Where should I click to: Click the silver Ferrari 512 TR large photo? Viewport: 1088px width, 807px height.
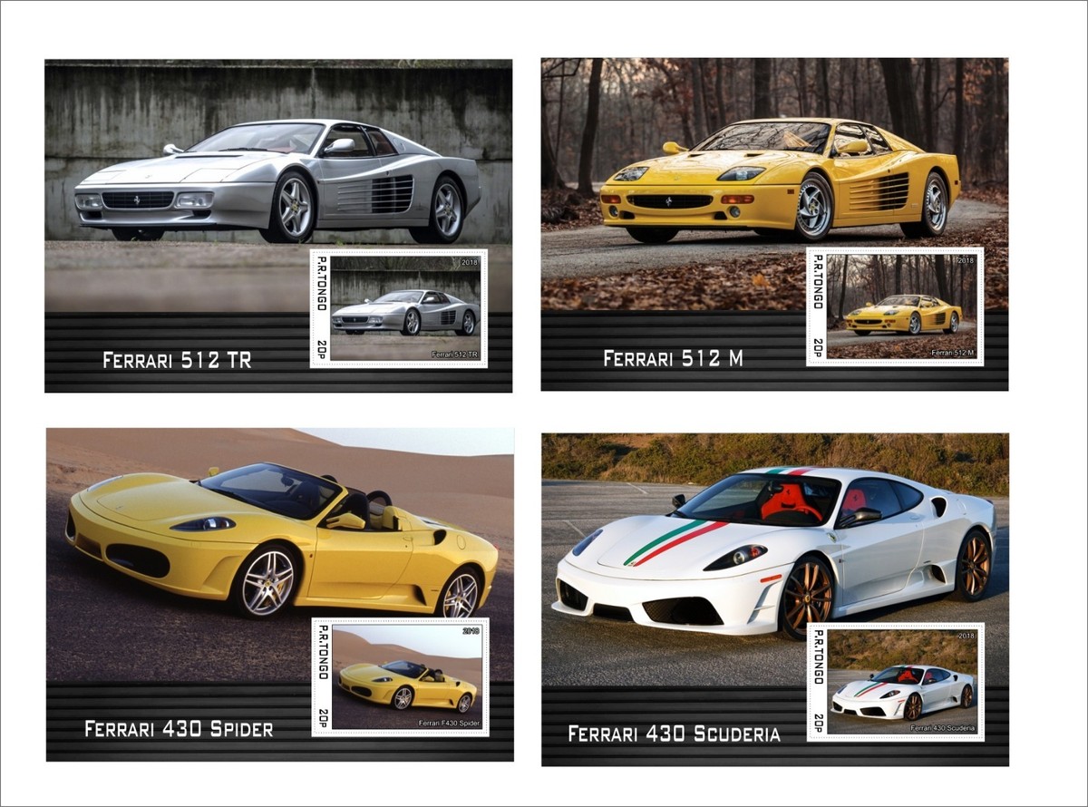(x=278, y=186)
